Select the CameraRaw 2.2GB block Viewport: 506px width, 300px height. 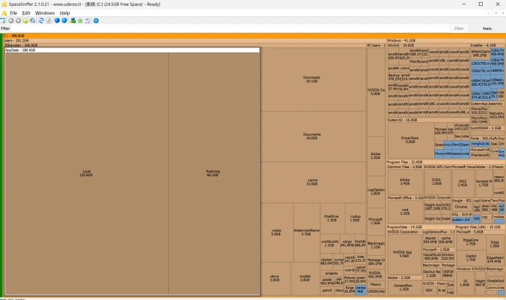[x=404, y=287]
